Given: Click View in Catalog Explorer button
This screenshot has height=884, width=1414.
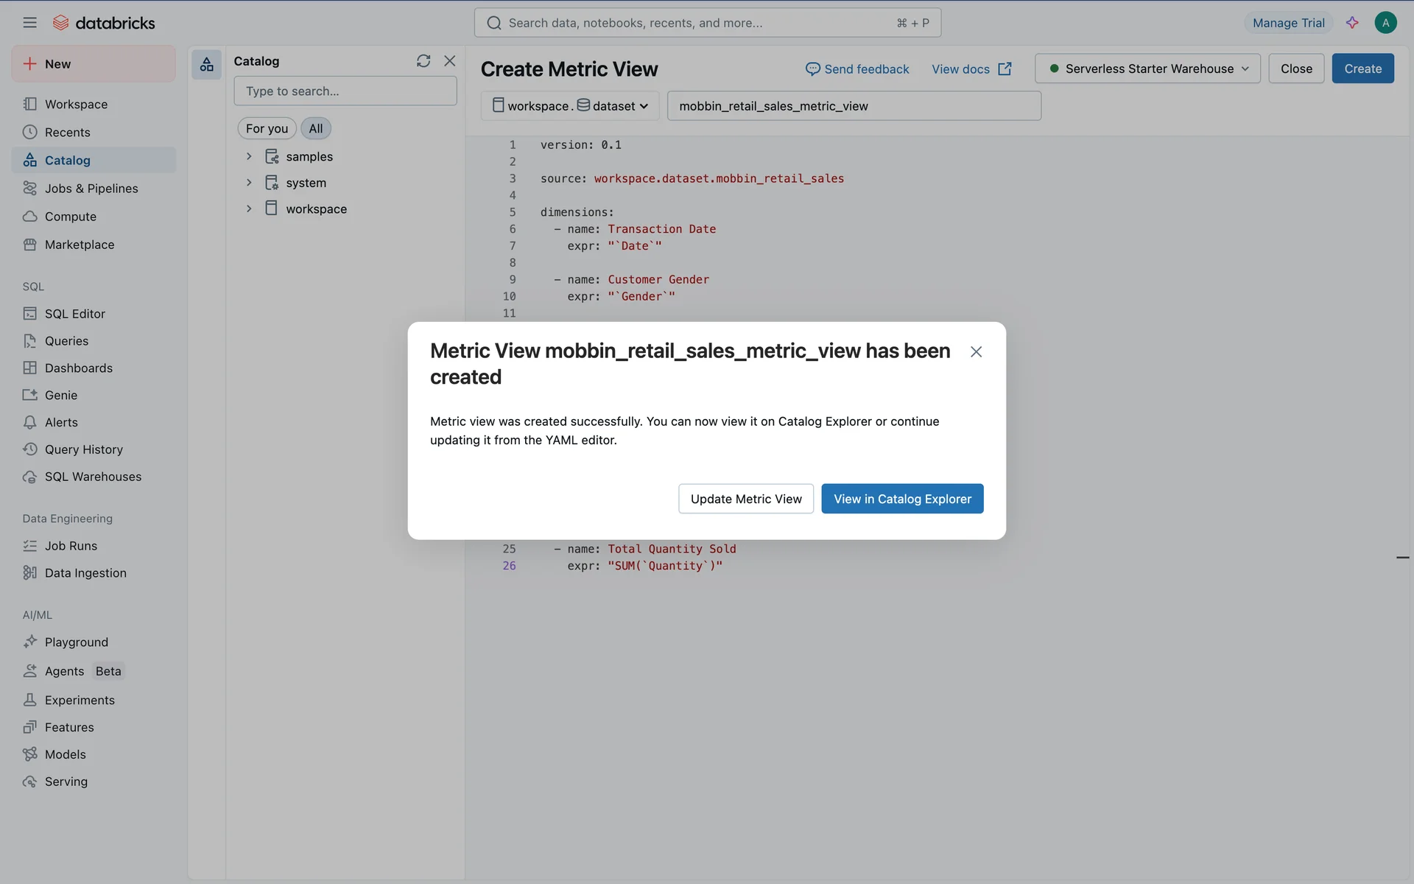Looking at the screenshot, I should click(x=902, y=499).
